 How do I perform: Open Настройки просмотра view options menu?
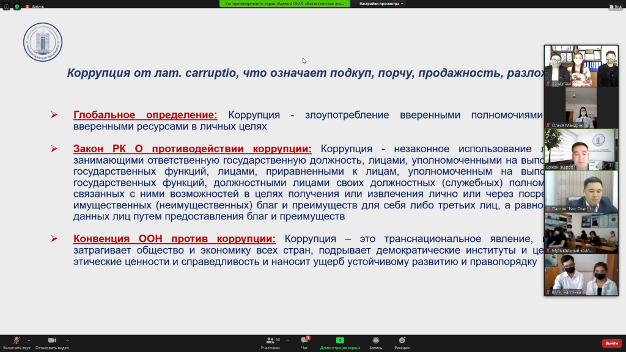381,4
